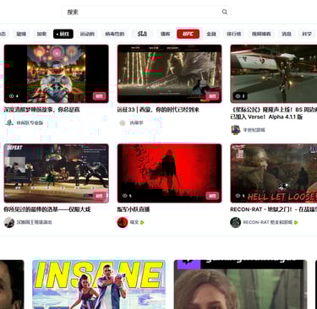This screenshot has height=309, width=317.
Task: Open the 播客 tab left of UFC
Action: (166, 34)
